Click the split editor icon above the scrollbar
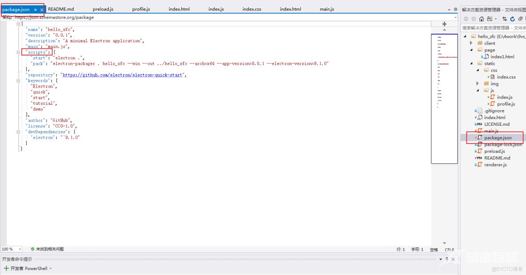The width and height of the screenshot is (526, 275). (x=444, y=24)
